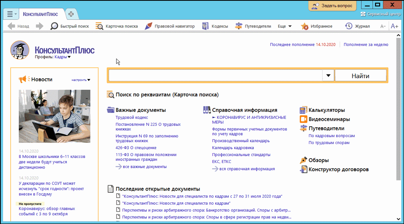This screenshot has height=224, width=404.
Task: Open КОРОНАВИРУС И АНТИКРИЗИСНЫЕ МЕРЫ link
Action: pos(249,120)
